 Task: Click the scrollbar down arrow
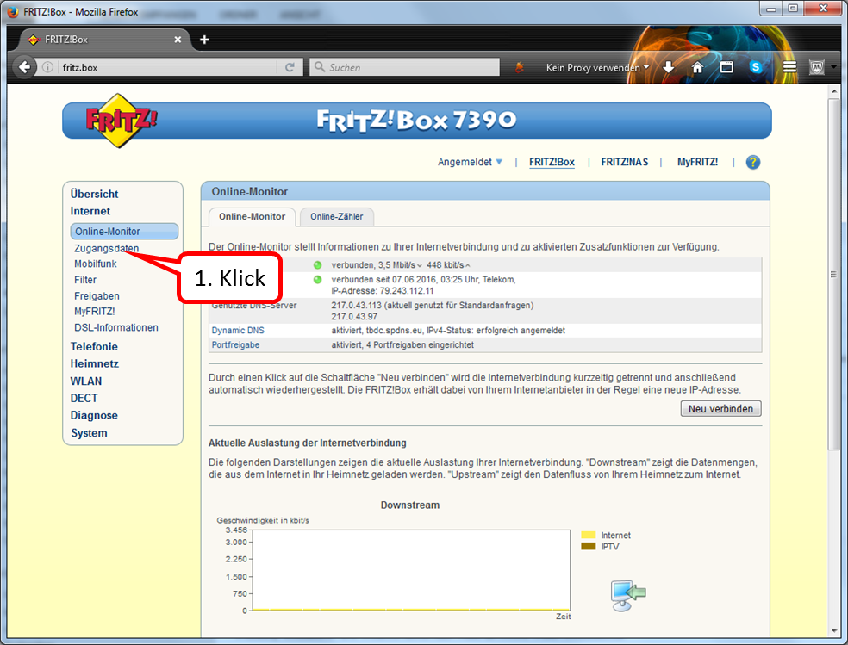click(x=834, y=630)
